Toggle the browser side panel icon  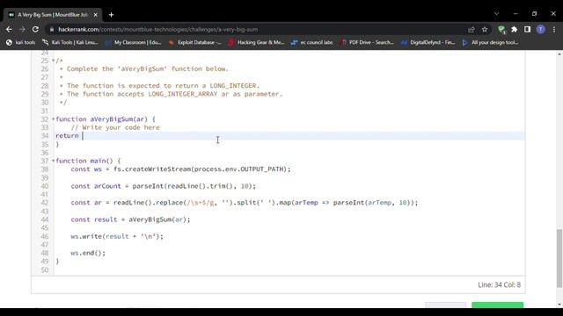tap(527, 29)
